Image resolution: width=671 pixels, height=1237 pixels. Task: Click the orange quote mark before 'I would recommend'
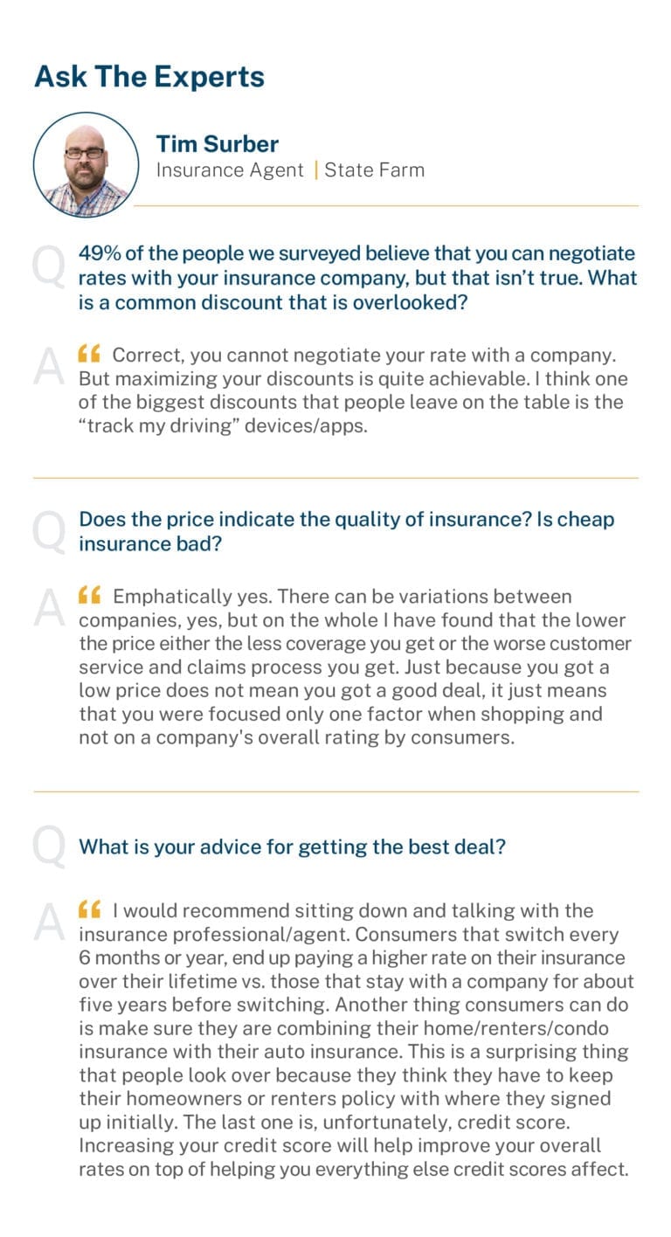(89, 909)
